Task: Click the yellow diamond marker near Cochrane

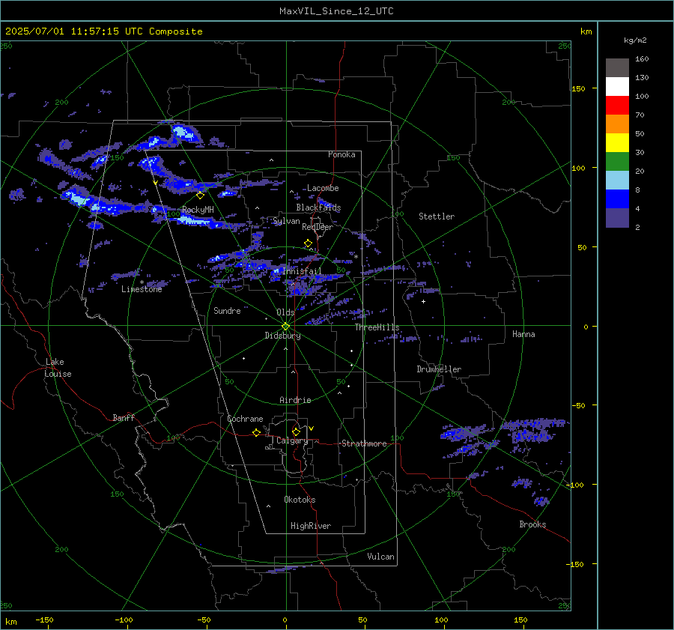Action: [x=257, y=433]
